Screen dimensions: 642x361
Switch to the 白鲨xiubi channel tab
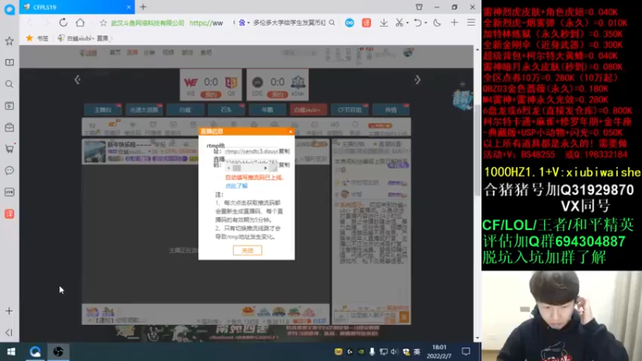308,110
